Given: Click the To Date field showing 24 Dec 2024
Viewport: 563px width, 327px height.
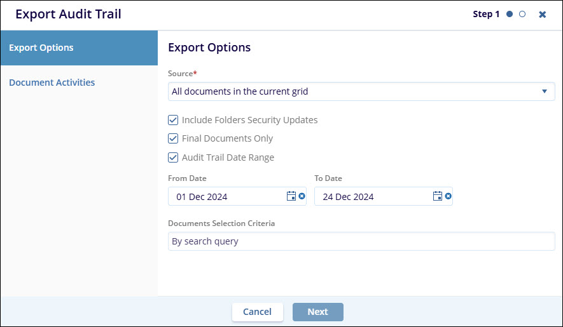Looking at the screenshot, I should point(372,196).
